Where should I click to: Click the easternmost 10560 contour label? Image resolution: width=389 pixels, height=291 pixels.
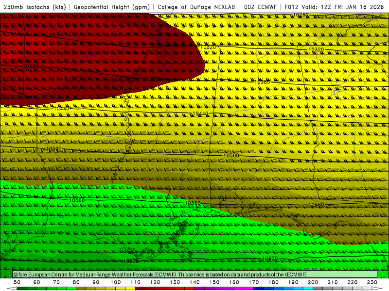coord(317,205)
